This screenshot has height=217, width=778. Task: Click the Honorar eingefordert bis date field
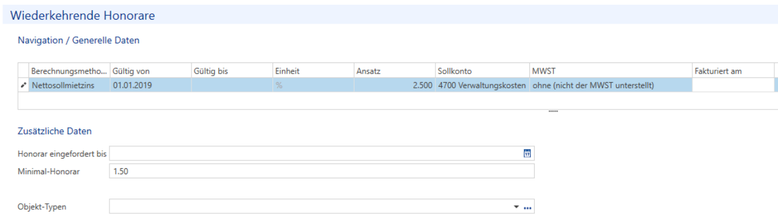pos(322,153)
